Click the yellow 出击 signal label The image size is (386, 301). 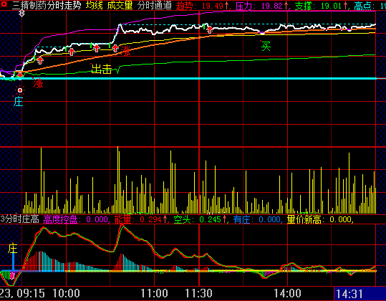coord(102,69)
